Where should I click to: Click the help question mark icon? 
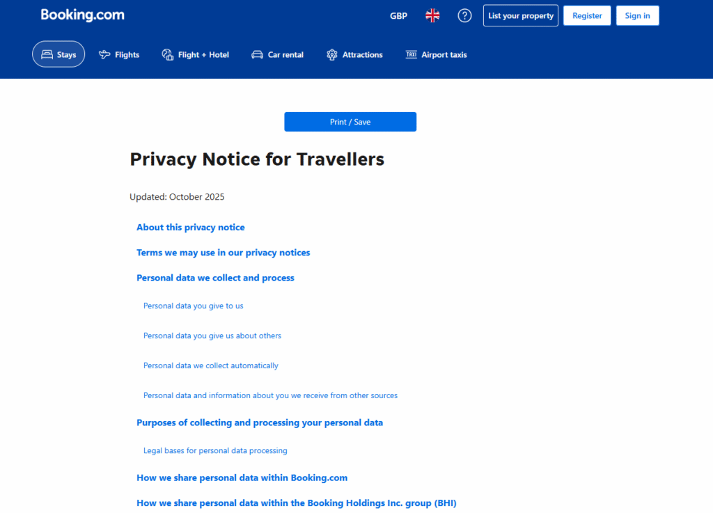(x=464, y=15)
